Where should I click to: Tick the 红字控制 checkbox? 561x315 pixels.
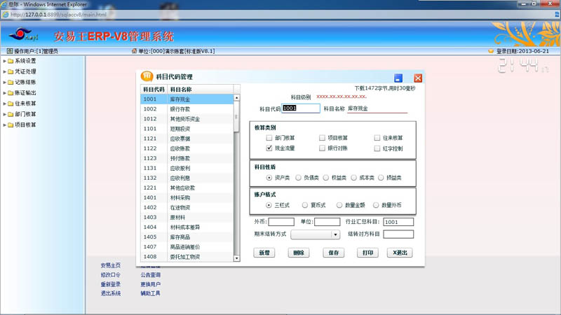point(377,148)
